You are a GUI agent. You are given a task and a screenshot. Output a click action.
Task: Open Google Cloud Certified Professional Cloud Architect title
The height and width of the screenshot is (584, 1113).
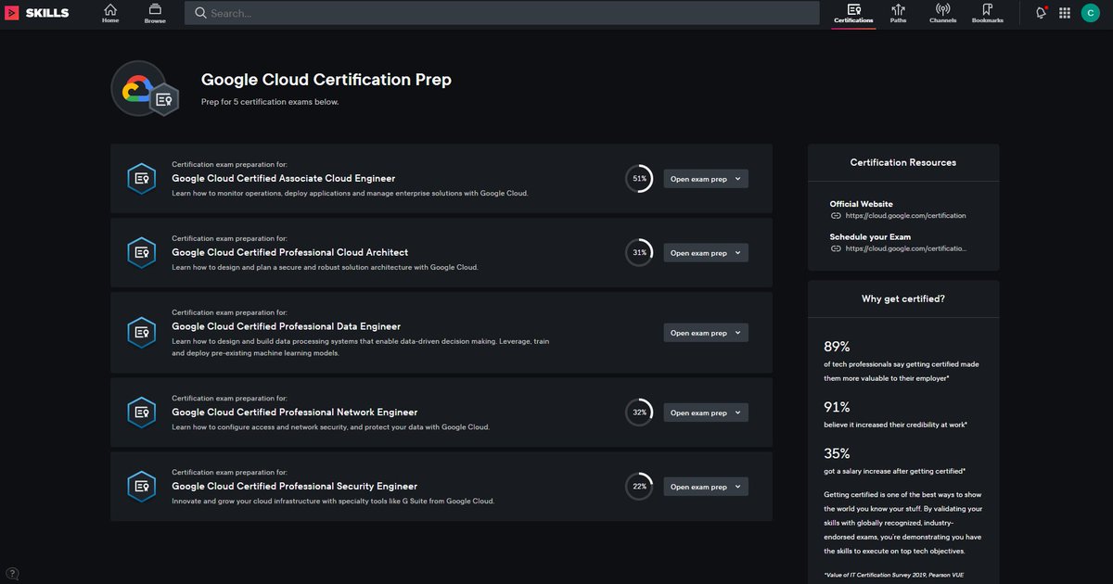coord(290,252)
